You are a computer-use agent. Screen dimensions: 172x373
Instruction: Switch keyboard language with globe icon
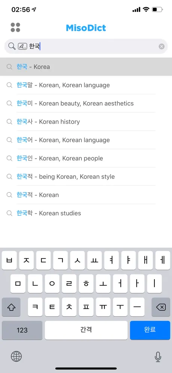coord(16,357)
